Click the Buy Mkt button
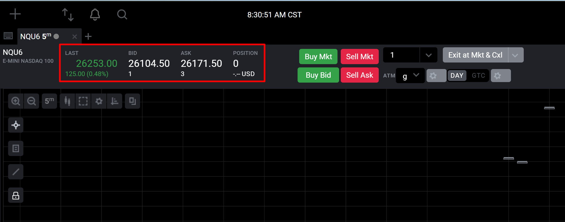The image size is (565, 222). tap(318, 57)
